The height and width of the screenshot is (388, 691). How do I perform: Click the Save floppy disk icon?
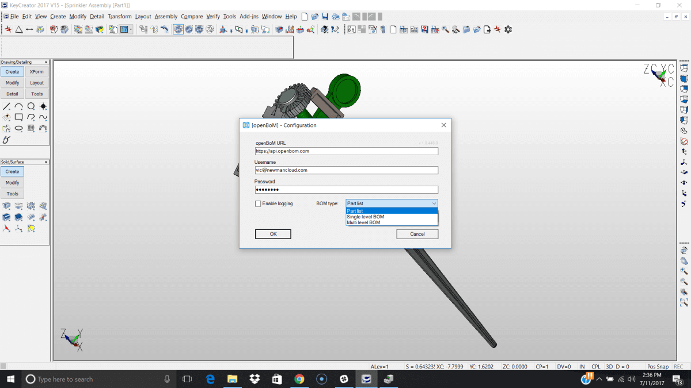click(325, 17)
